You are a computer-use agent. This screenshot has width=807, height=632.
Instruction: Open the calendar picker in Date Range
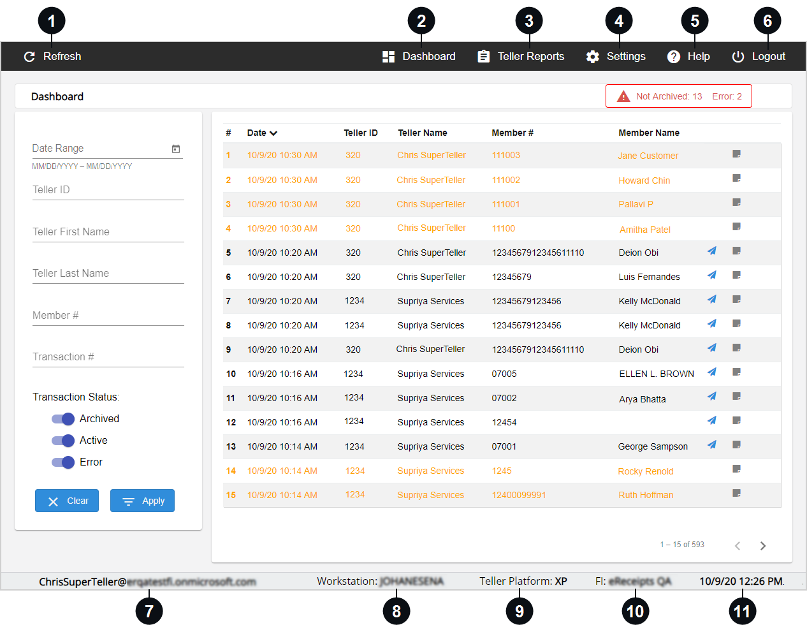click(x=176, y=149)
